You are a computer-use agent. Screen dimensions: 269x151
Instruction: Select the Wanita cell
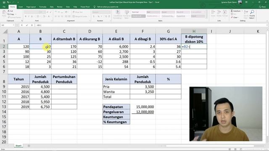click(x=116, y=92)
